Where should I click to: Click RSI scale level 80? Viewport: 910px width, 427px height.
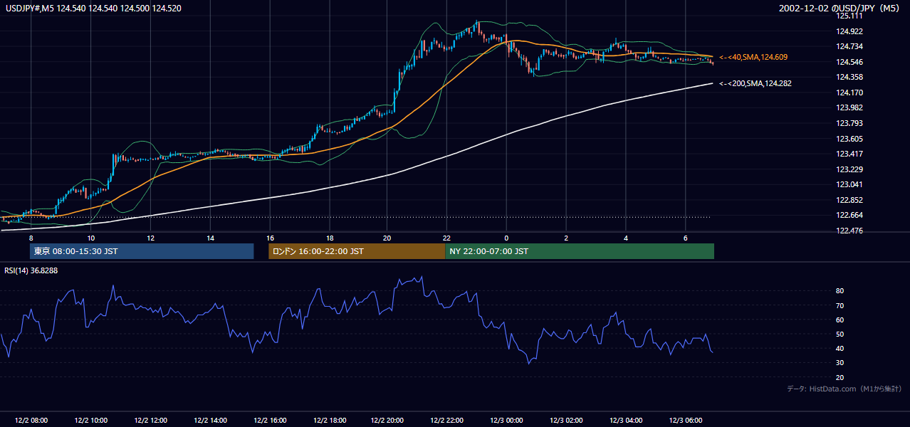[x=840, y=291]
